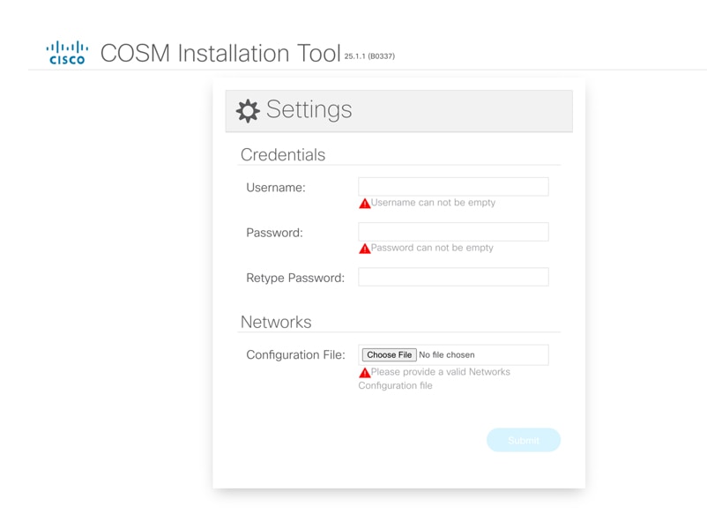Click the Credentials section heading
The width and height of the screenshot is (707, 521).
283,155
